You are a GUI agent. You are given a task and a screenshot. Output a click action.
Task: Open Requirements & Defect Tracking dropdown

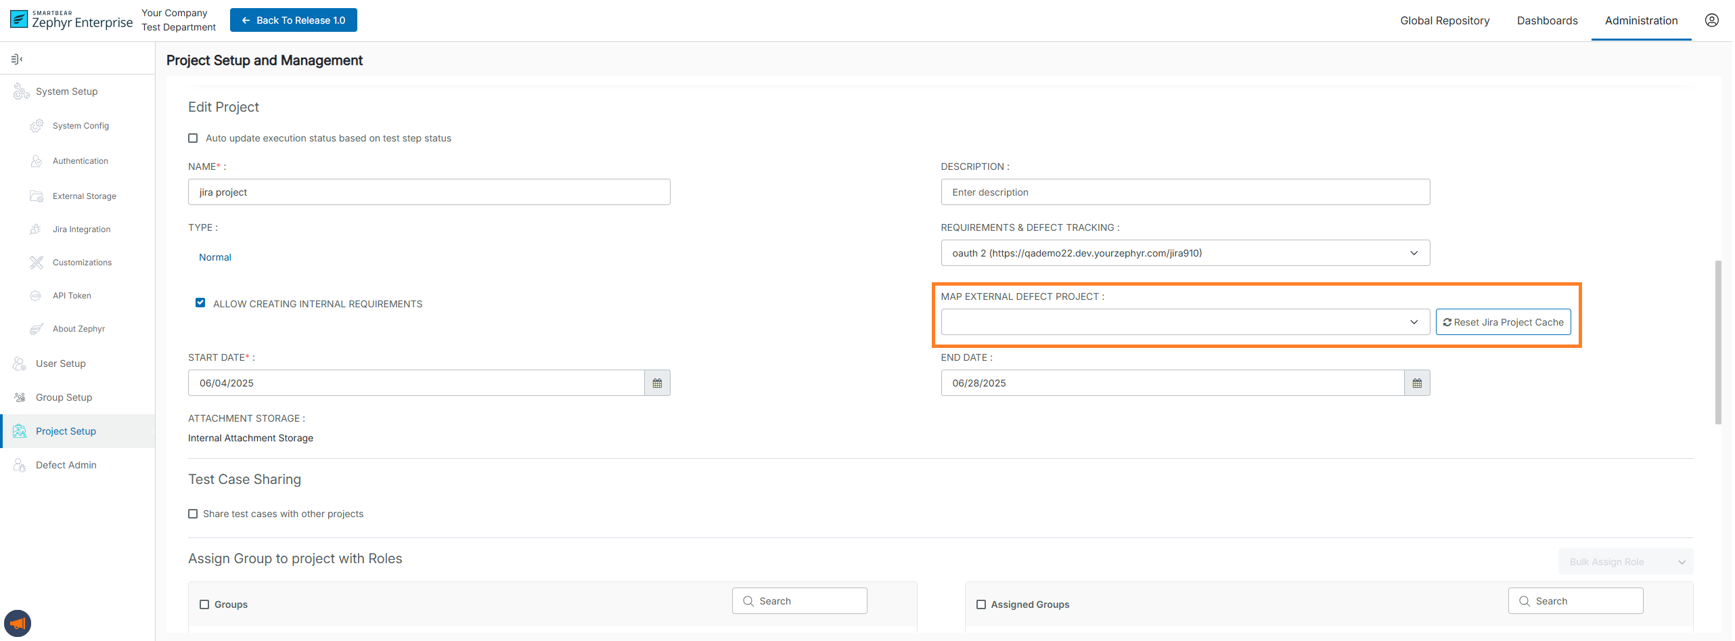point(1184,253)
